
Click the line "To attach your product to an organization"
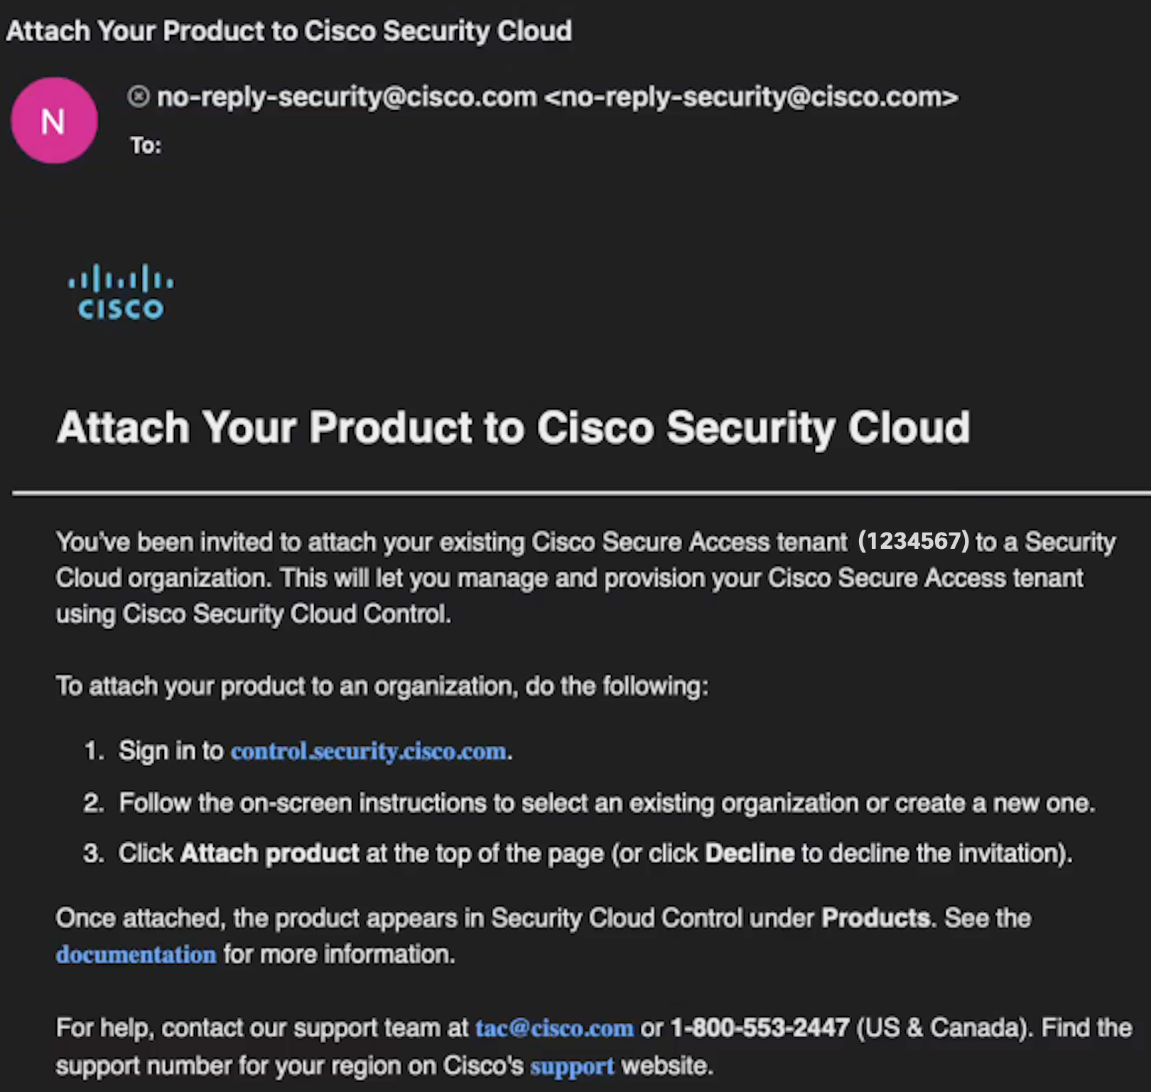[382, 687]
